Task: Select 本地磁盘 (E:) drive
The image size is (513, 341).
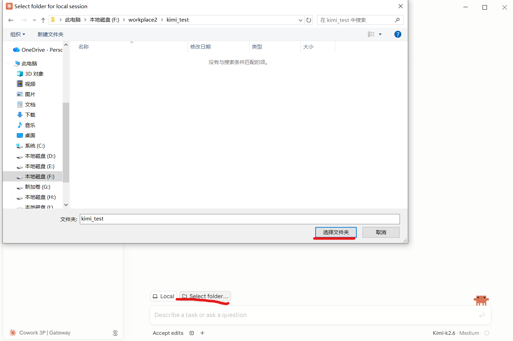Action: pyautogui.click(x=36, y=166)
